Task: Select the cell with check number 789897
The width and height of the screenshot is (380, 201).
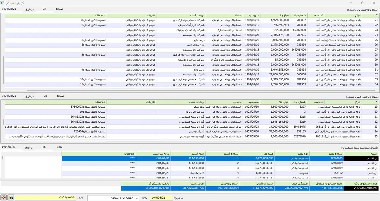Action: [x=301, y=20]
